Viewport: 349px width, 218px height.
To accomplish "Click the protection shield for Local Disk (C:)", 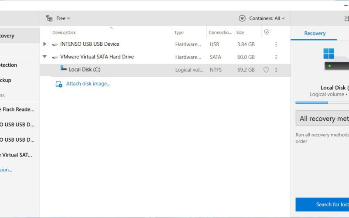I will click(266, 70).
